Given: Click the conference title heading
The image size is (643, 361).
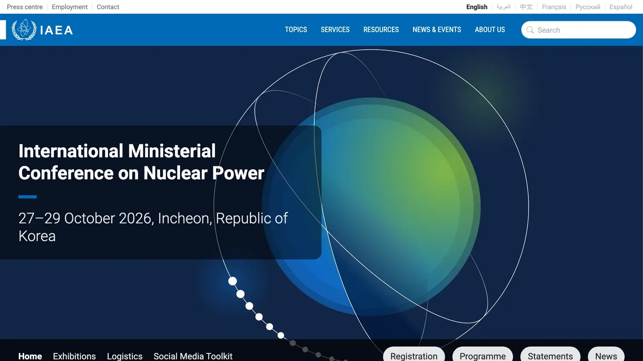Looking at the screenshot, I should click(x=141, y=162).
